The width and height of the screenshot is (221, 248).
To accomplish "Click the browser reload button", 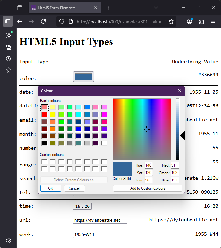I will click(x=43, y=21).
